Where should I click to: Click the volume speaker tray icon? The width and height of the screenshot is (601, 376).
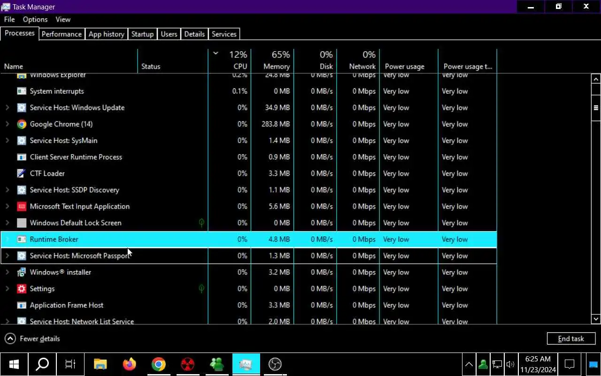[510, 364]
